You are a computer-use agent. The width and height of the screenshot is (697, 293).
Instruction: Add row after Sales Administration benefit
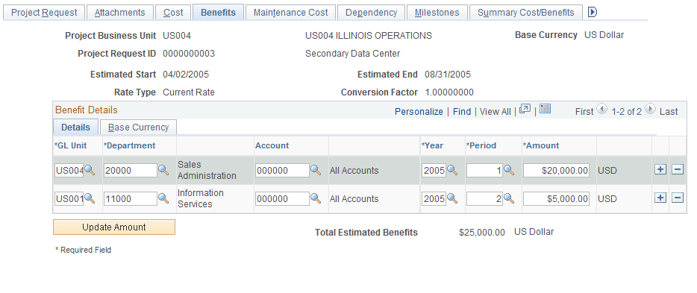[x=660, y=169]
